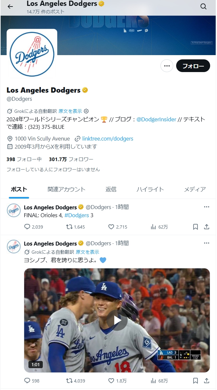
Task: Reply to the FINAL Orioles post
Action: [x=27, y=227]
